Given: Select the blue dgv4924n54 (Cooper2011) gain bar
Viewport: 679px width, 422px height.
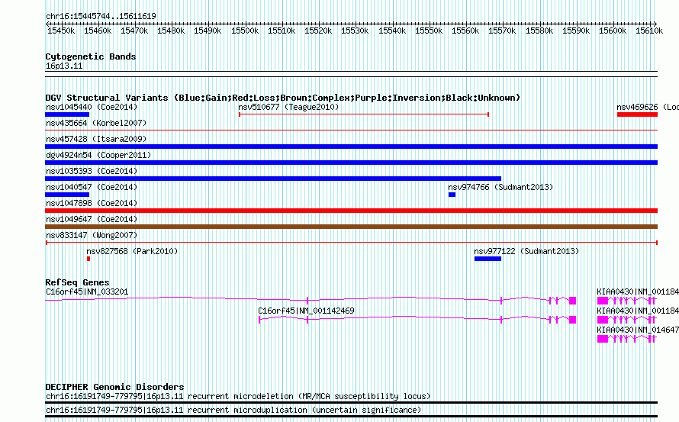Looking at the screenshot, I should point(351,163).
